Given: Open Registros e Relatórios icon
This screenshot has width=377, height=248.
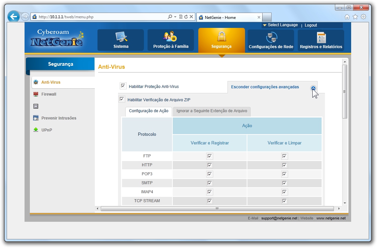Looking at the screenshot, I should (x=321, y=38).
